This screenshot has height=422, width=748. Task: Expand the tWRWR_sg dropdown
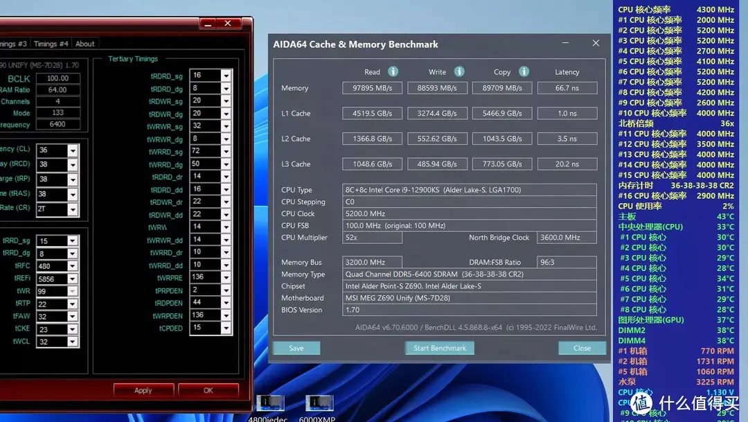226,126
